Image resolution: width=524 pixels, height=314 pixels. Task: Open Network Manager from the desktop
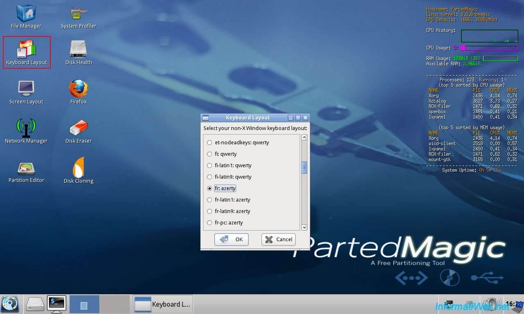click(26, 131)
